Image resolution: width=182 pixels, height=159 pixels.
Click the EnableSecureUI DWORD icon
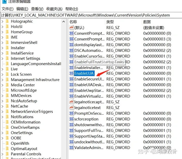(x=71, y=79)
